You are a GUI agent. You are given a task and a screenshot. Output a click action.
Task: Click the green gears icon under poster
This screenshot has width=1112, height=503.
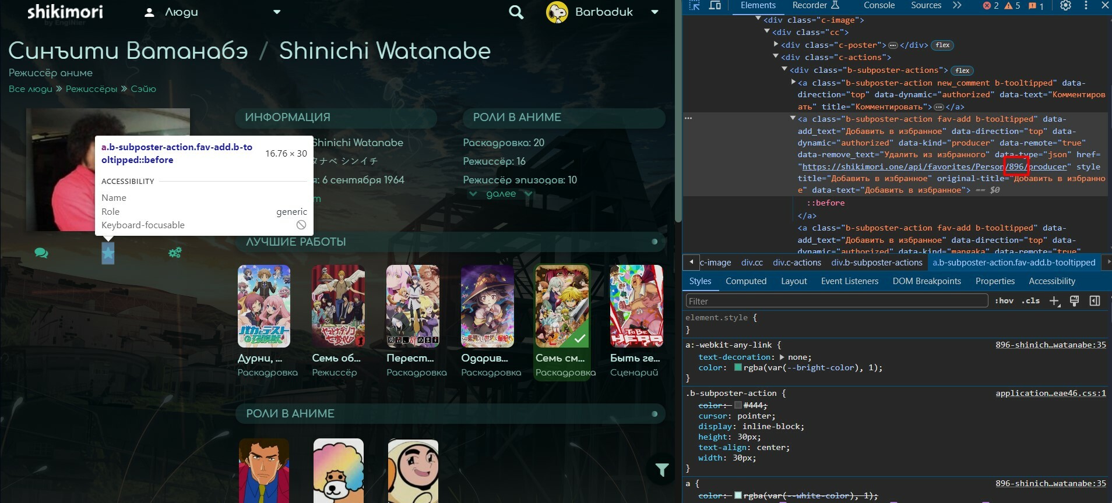pos(175,253)
